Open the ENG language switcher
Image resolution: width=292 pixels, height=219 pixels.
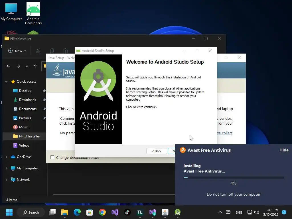tap(239, 212)
